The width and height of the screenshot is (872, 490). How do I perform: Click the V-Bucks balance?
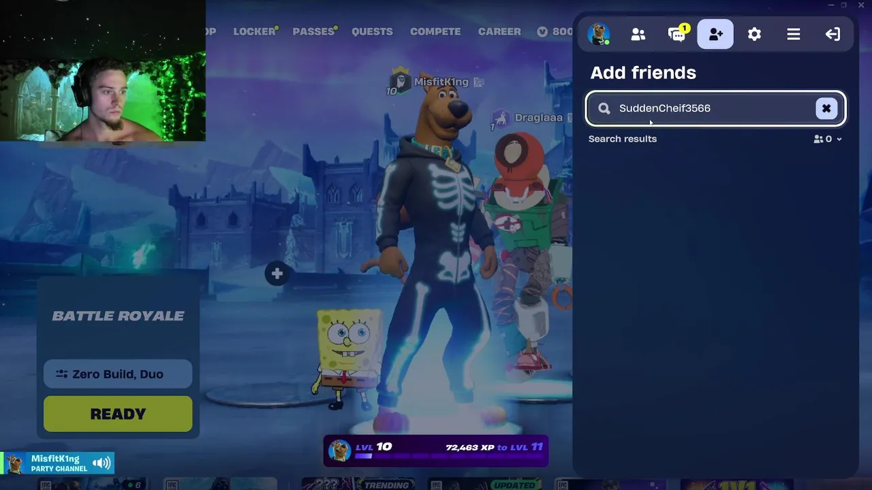pos(555,31)
